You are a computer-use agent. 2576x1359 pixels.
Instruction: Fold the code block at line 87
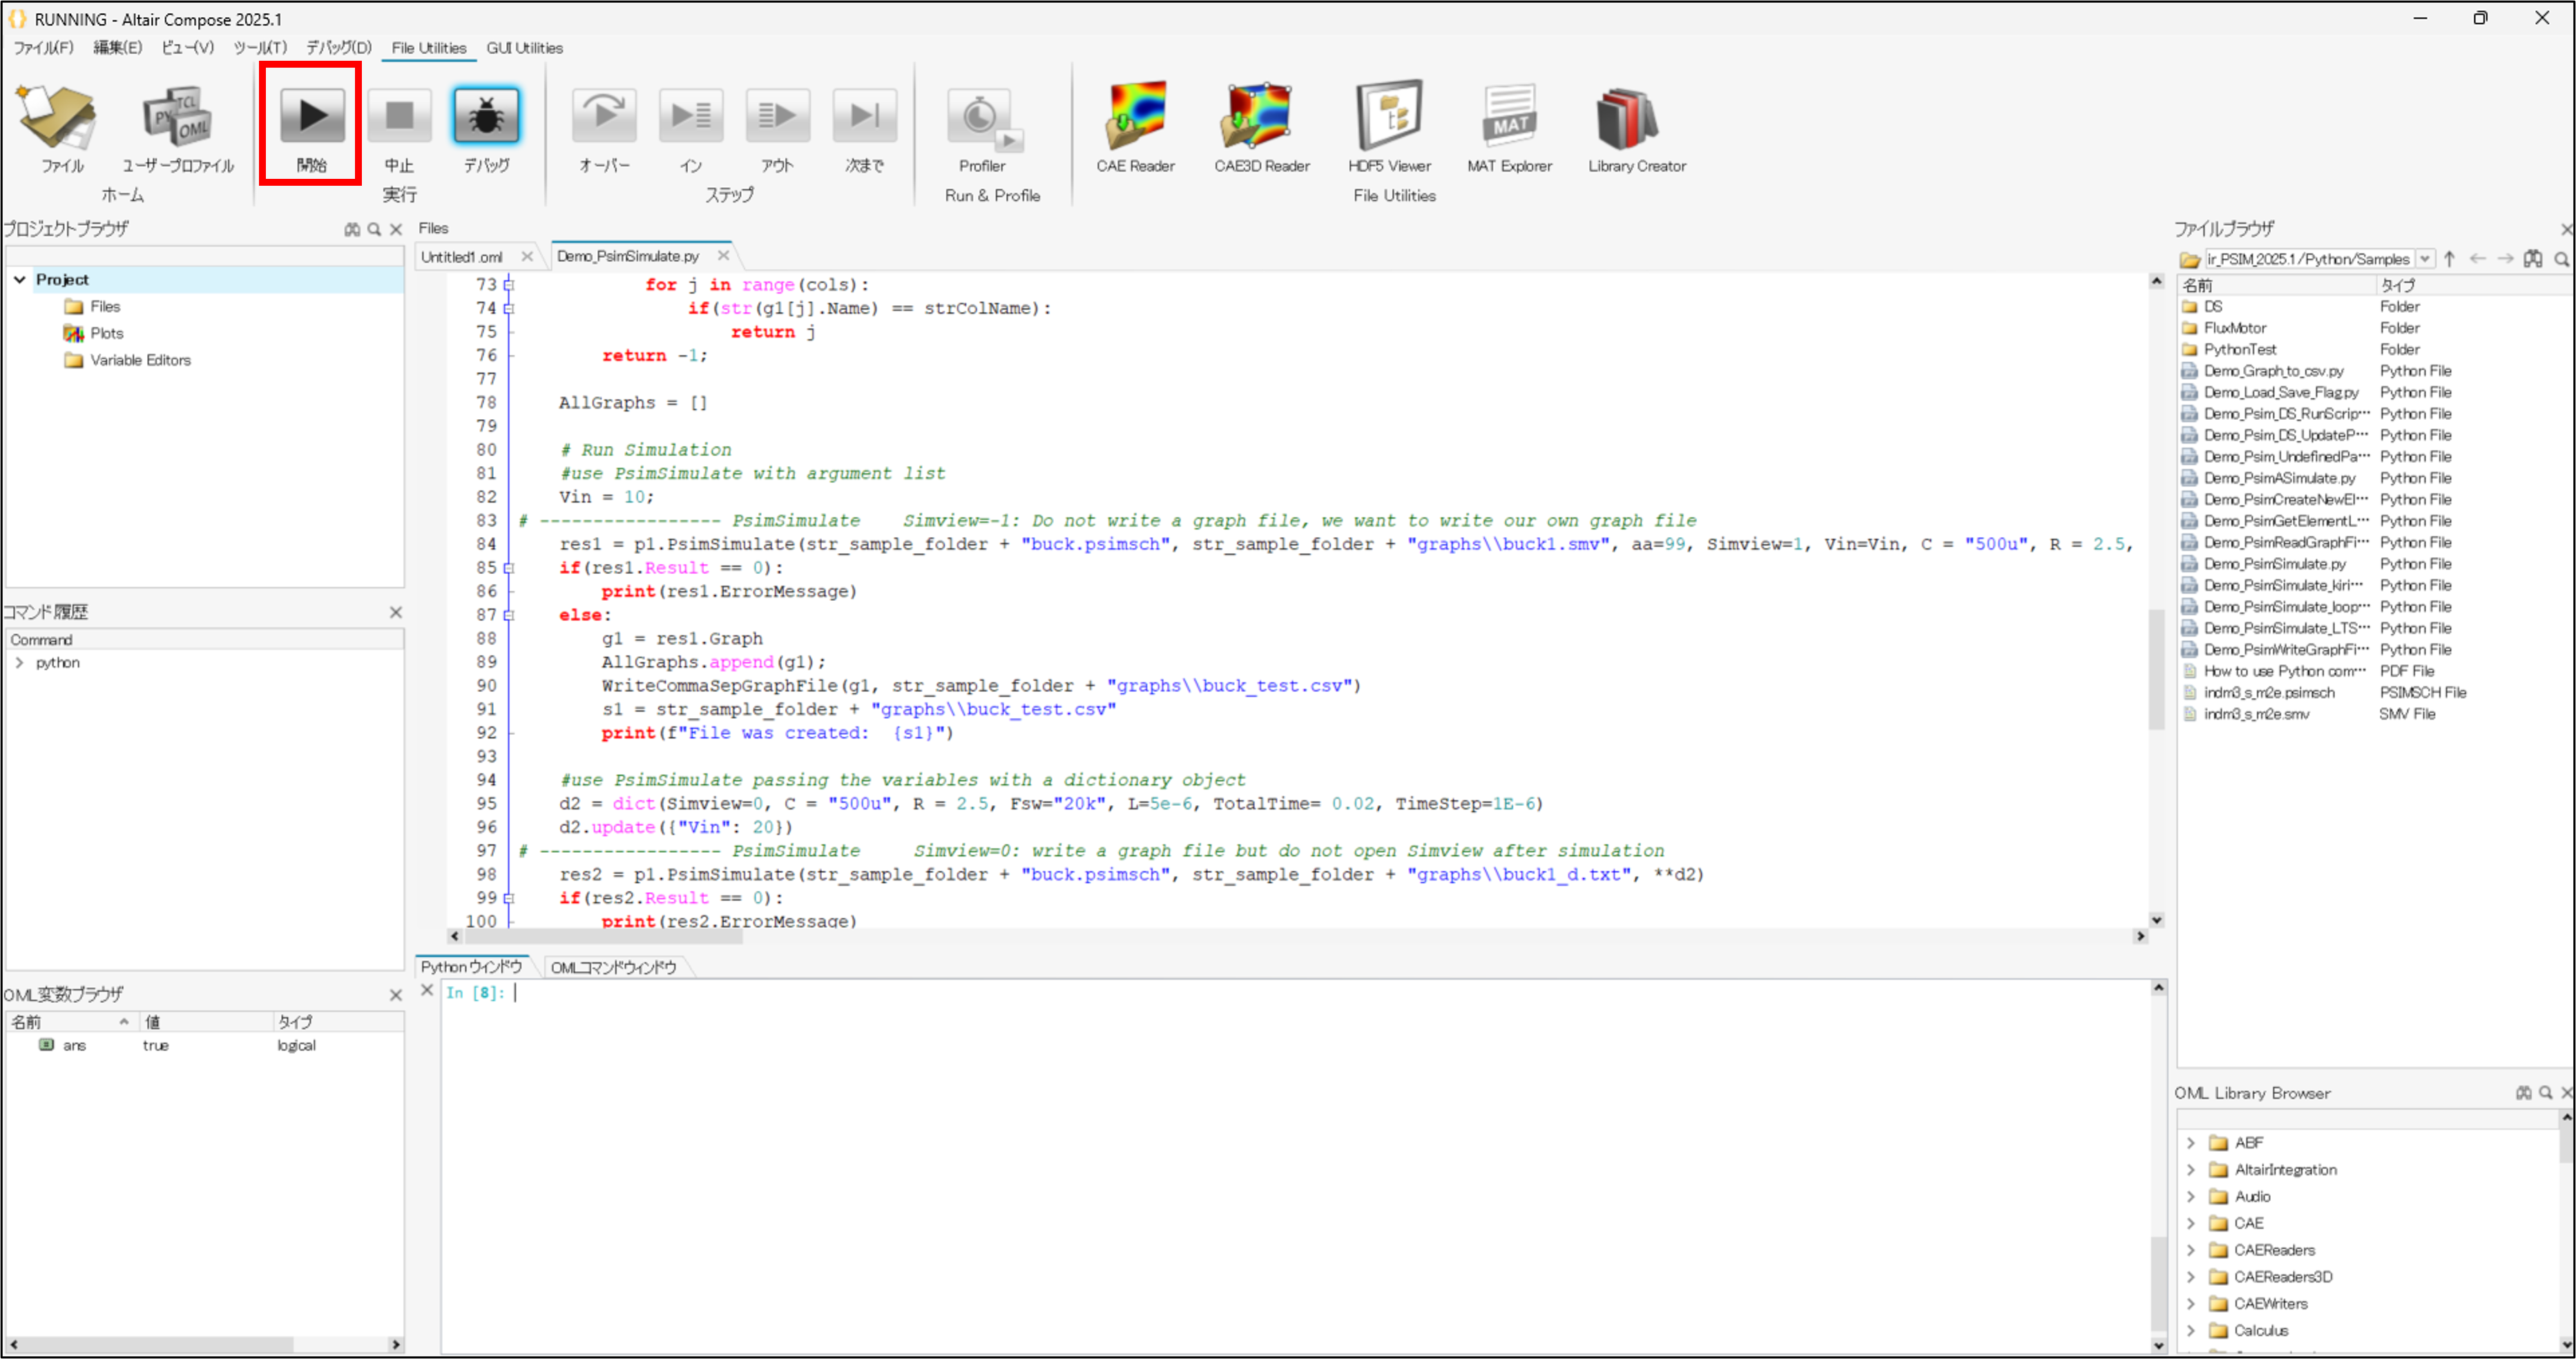point(509,615)
